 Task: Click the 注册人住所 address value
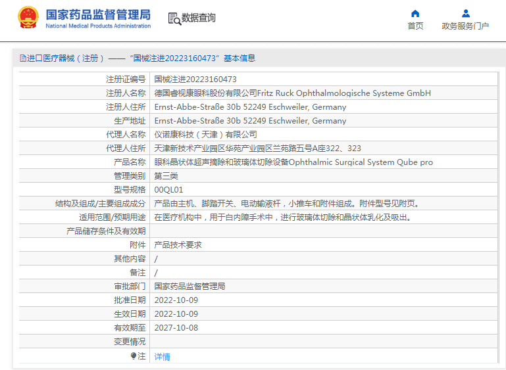250,107
